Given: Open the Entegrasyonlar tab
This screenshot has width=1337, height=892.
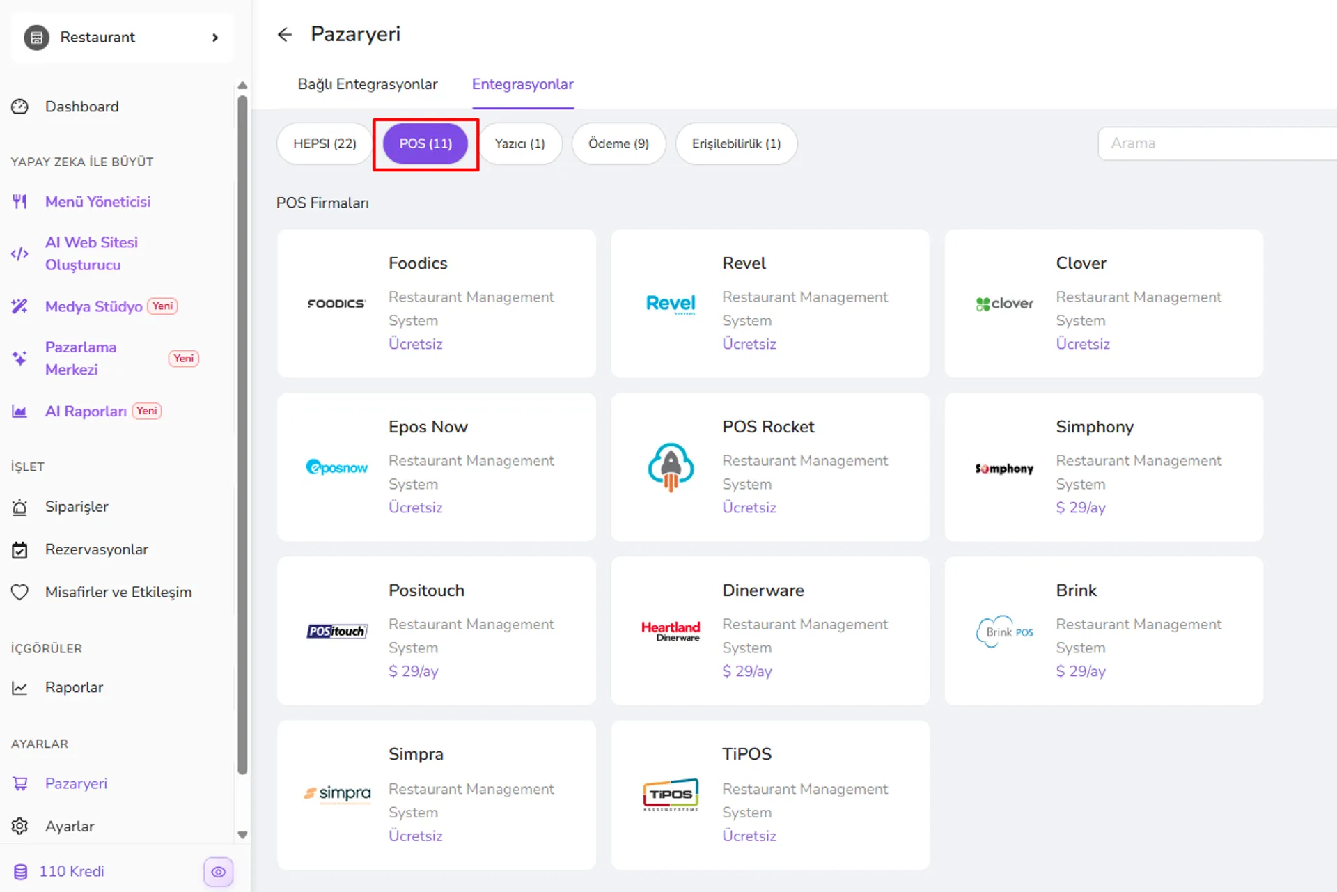Looking at the screenshot, I should tap(523, 84).
